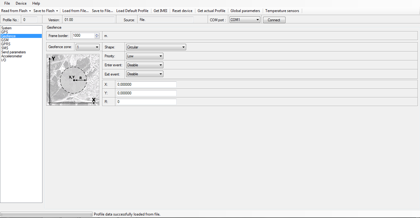Open the File menu
This screenshot has width=420, height=218.
pyautogui.click(x=7, y=3)
